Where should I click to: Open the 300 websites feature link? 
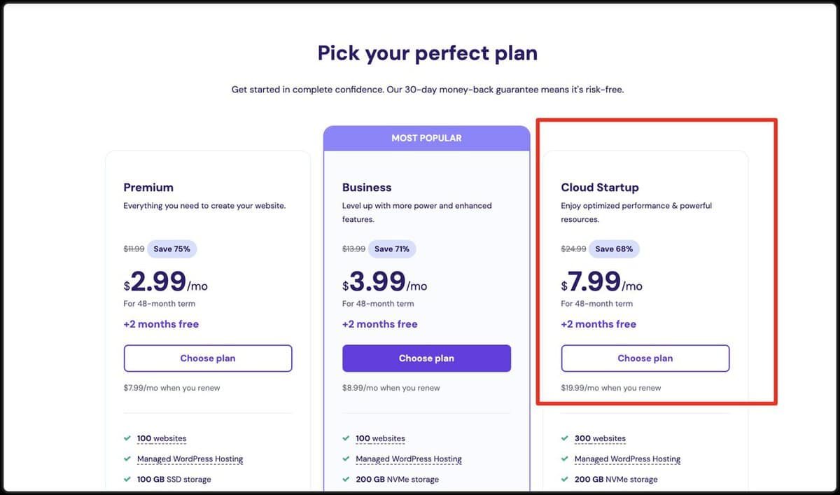point(600,438)
